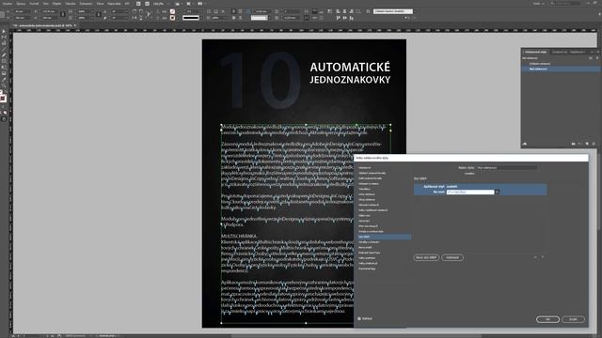The image size is (602, 338).
Task: Click the new style group folder icon
Action: click(x=573, y=144)
